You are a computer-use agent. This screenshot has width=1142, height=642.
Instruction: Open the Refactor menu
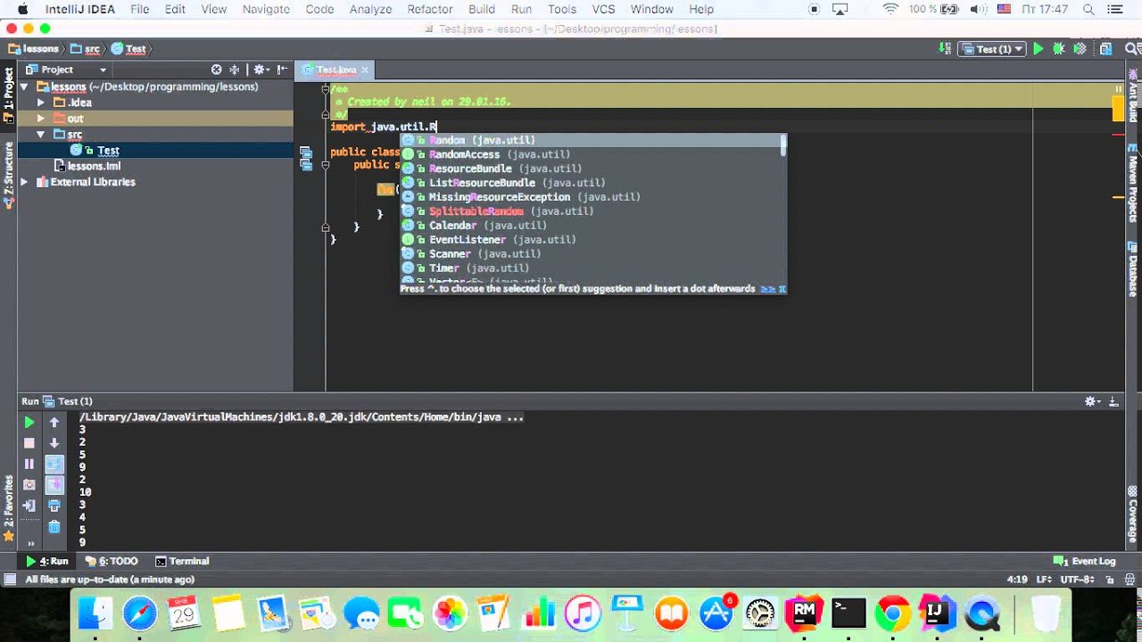pos(430,9)
